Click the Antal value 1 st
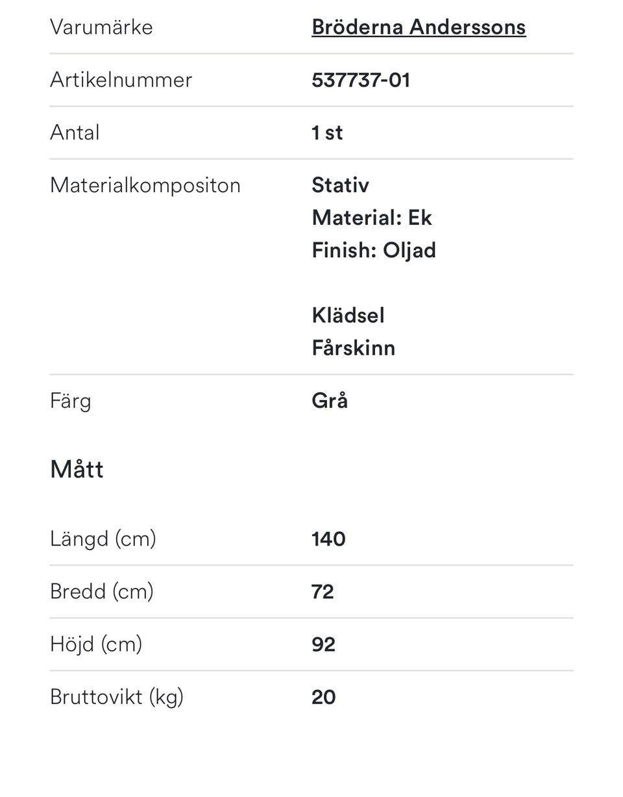The width and height of the screenshot is (623, 797). pyautogui.click(x=327, y=133)
